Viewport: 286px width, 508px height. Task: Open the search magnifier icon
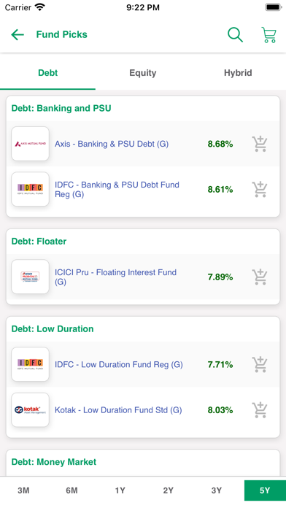coord(235,34)
